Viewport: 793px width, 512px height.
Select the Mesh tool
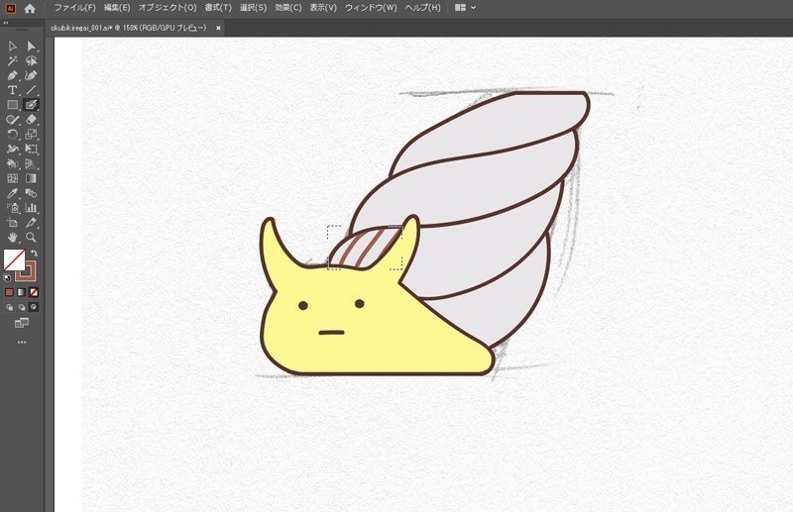click(13, 178)
